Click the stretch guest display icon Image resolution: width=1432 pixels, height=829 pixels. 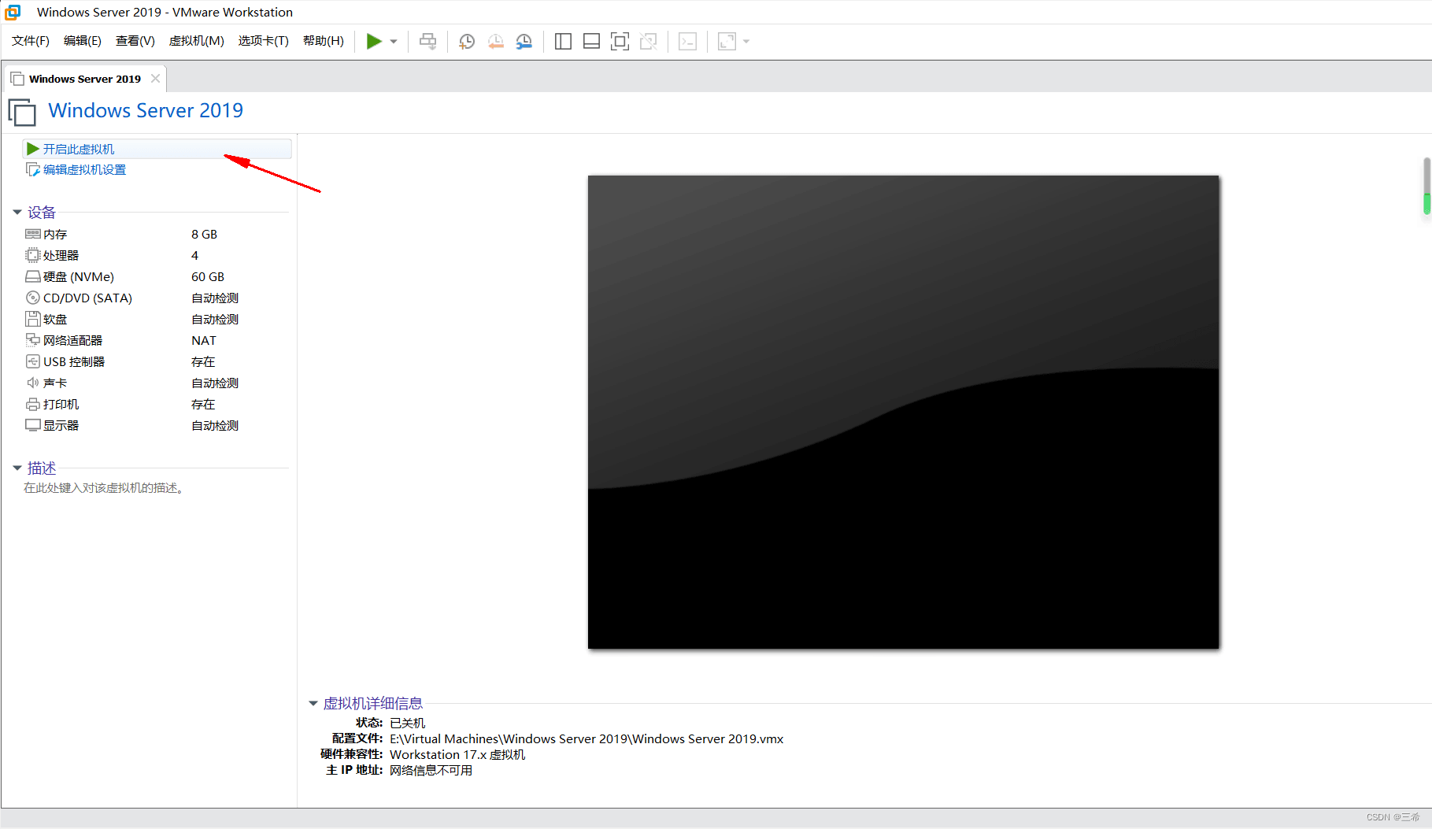(x=727, y=42)
